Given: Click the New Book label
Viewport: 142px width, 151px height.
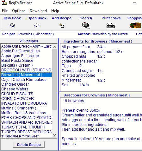Looking at the screenshot, I should 12,18.
